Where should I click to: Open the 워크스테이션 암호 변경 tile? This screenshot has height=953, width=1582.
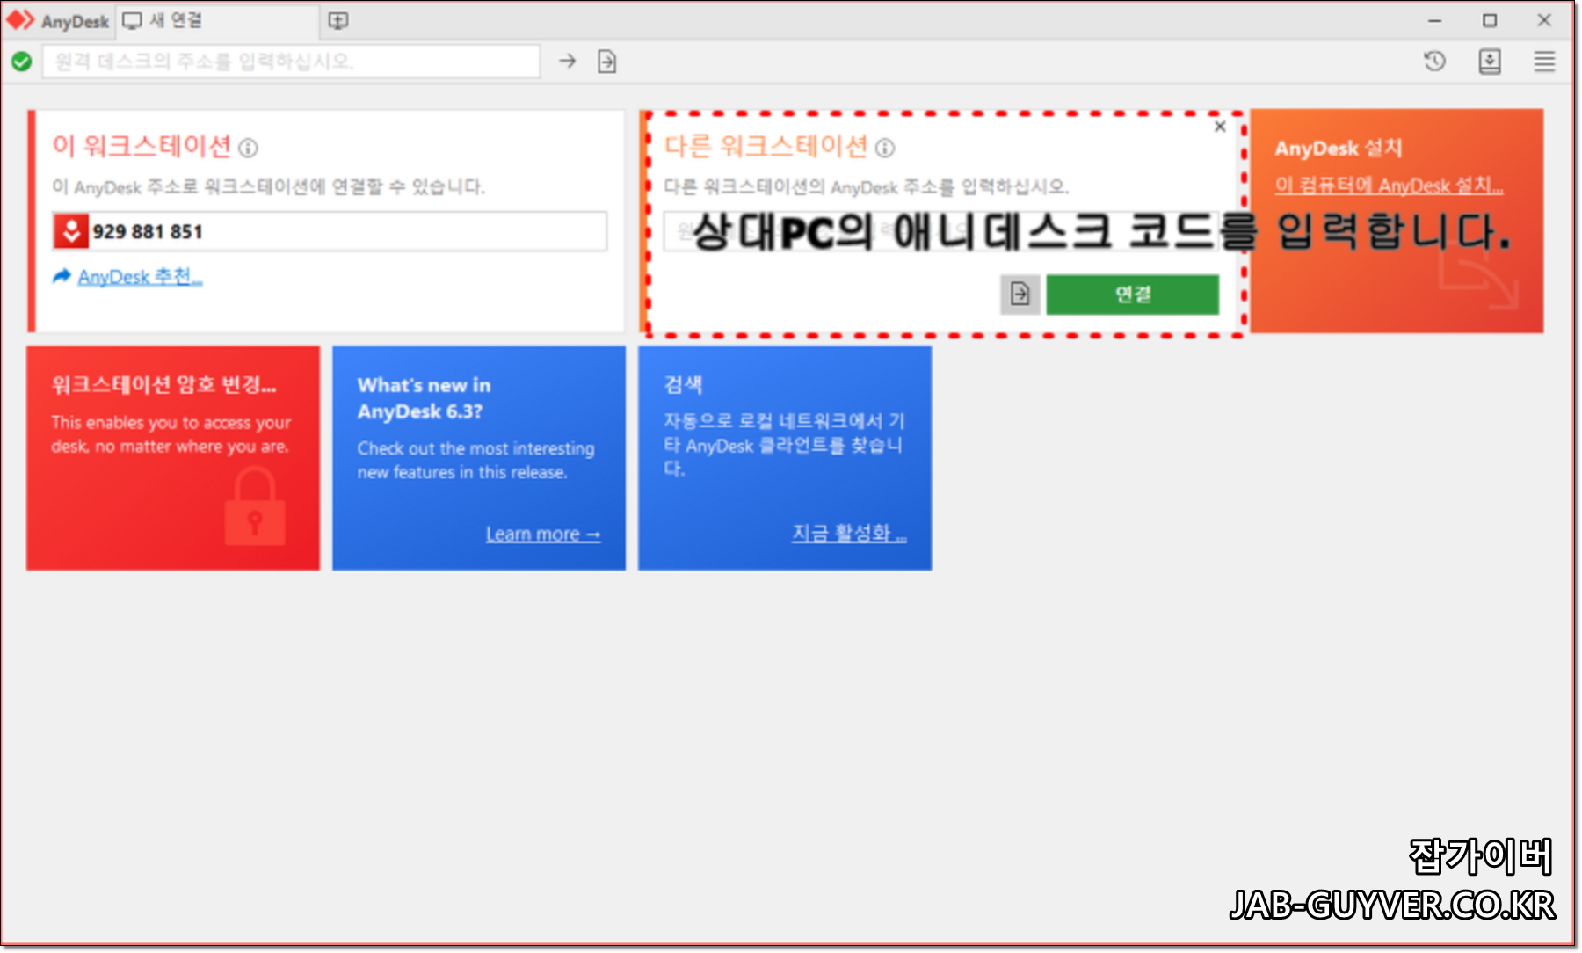[x=173, y=458]
